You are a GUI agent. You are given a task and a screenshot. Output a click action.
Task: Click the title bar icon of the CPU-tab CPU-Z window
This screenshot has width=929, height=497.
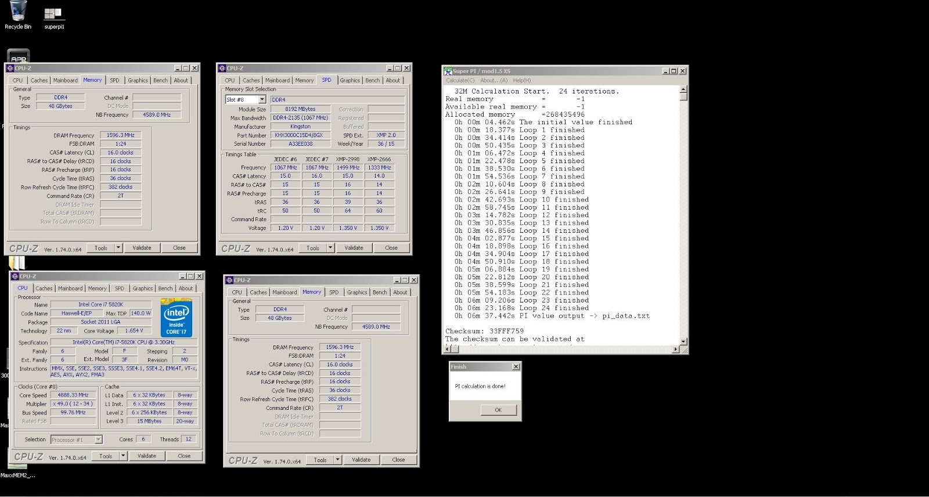(x=15, y=276)
